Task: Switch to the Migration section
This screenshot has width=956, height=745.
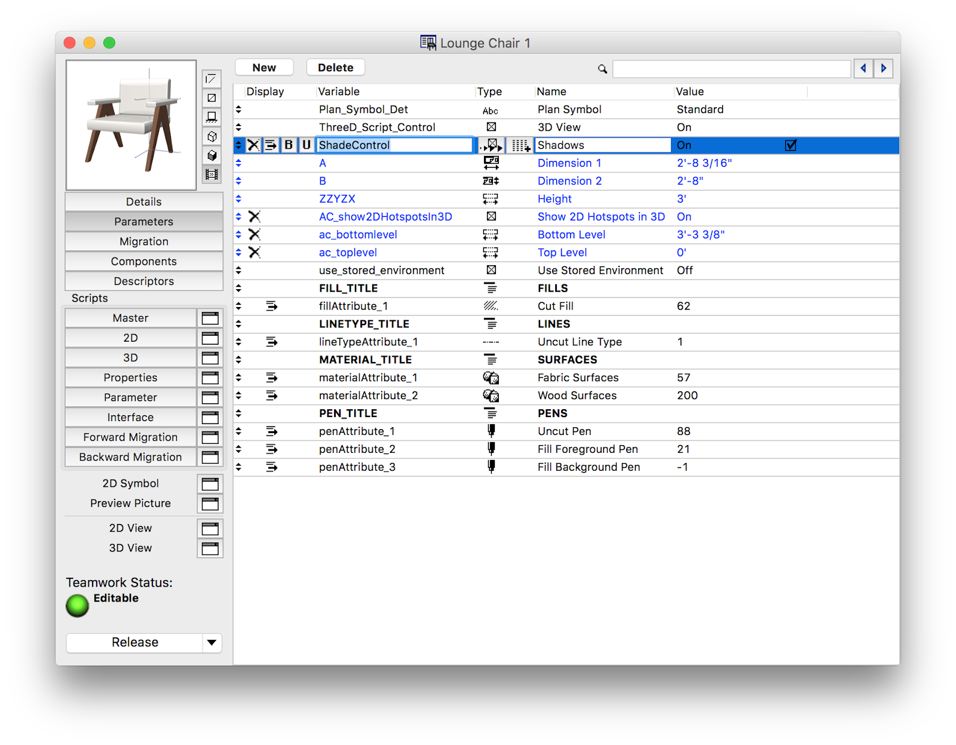Action: (144, 241)
